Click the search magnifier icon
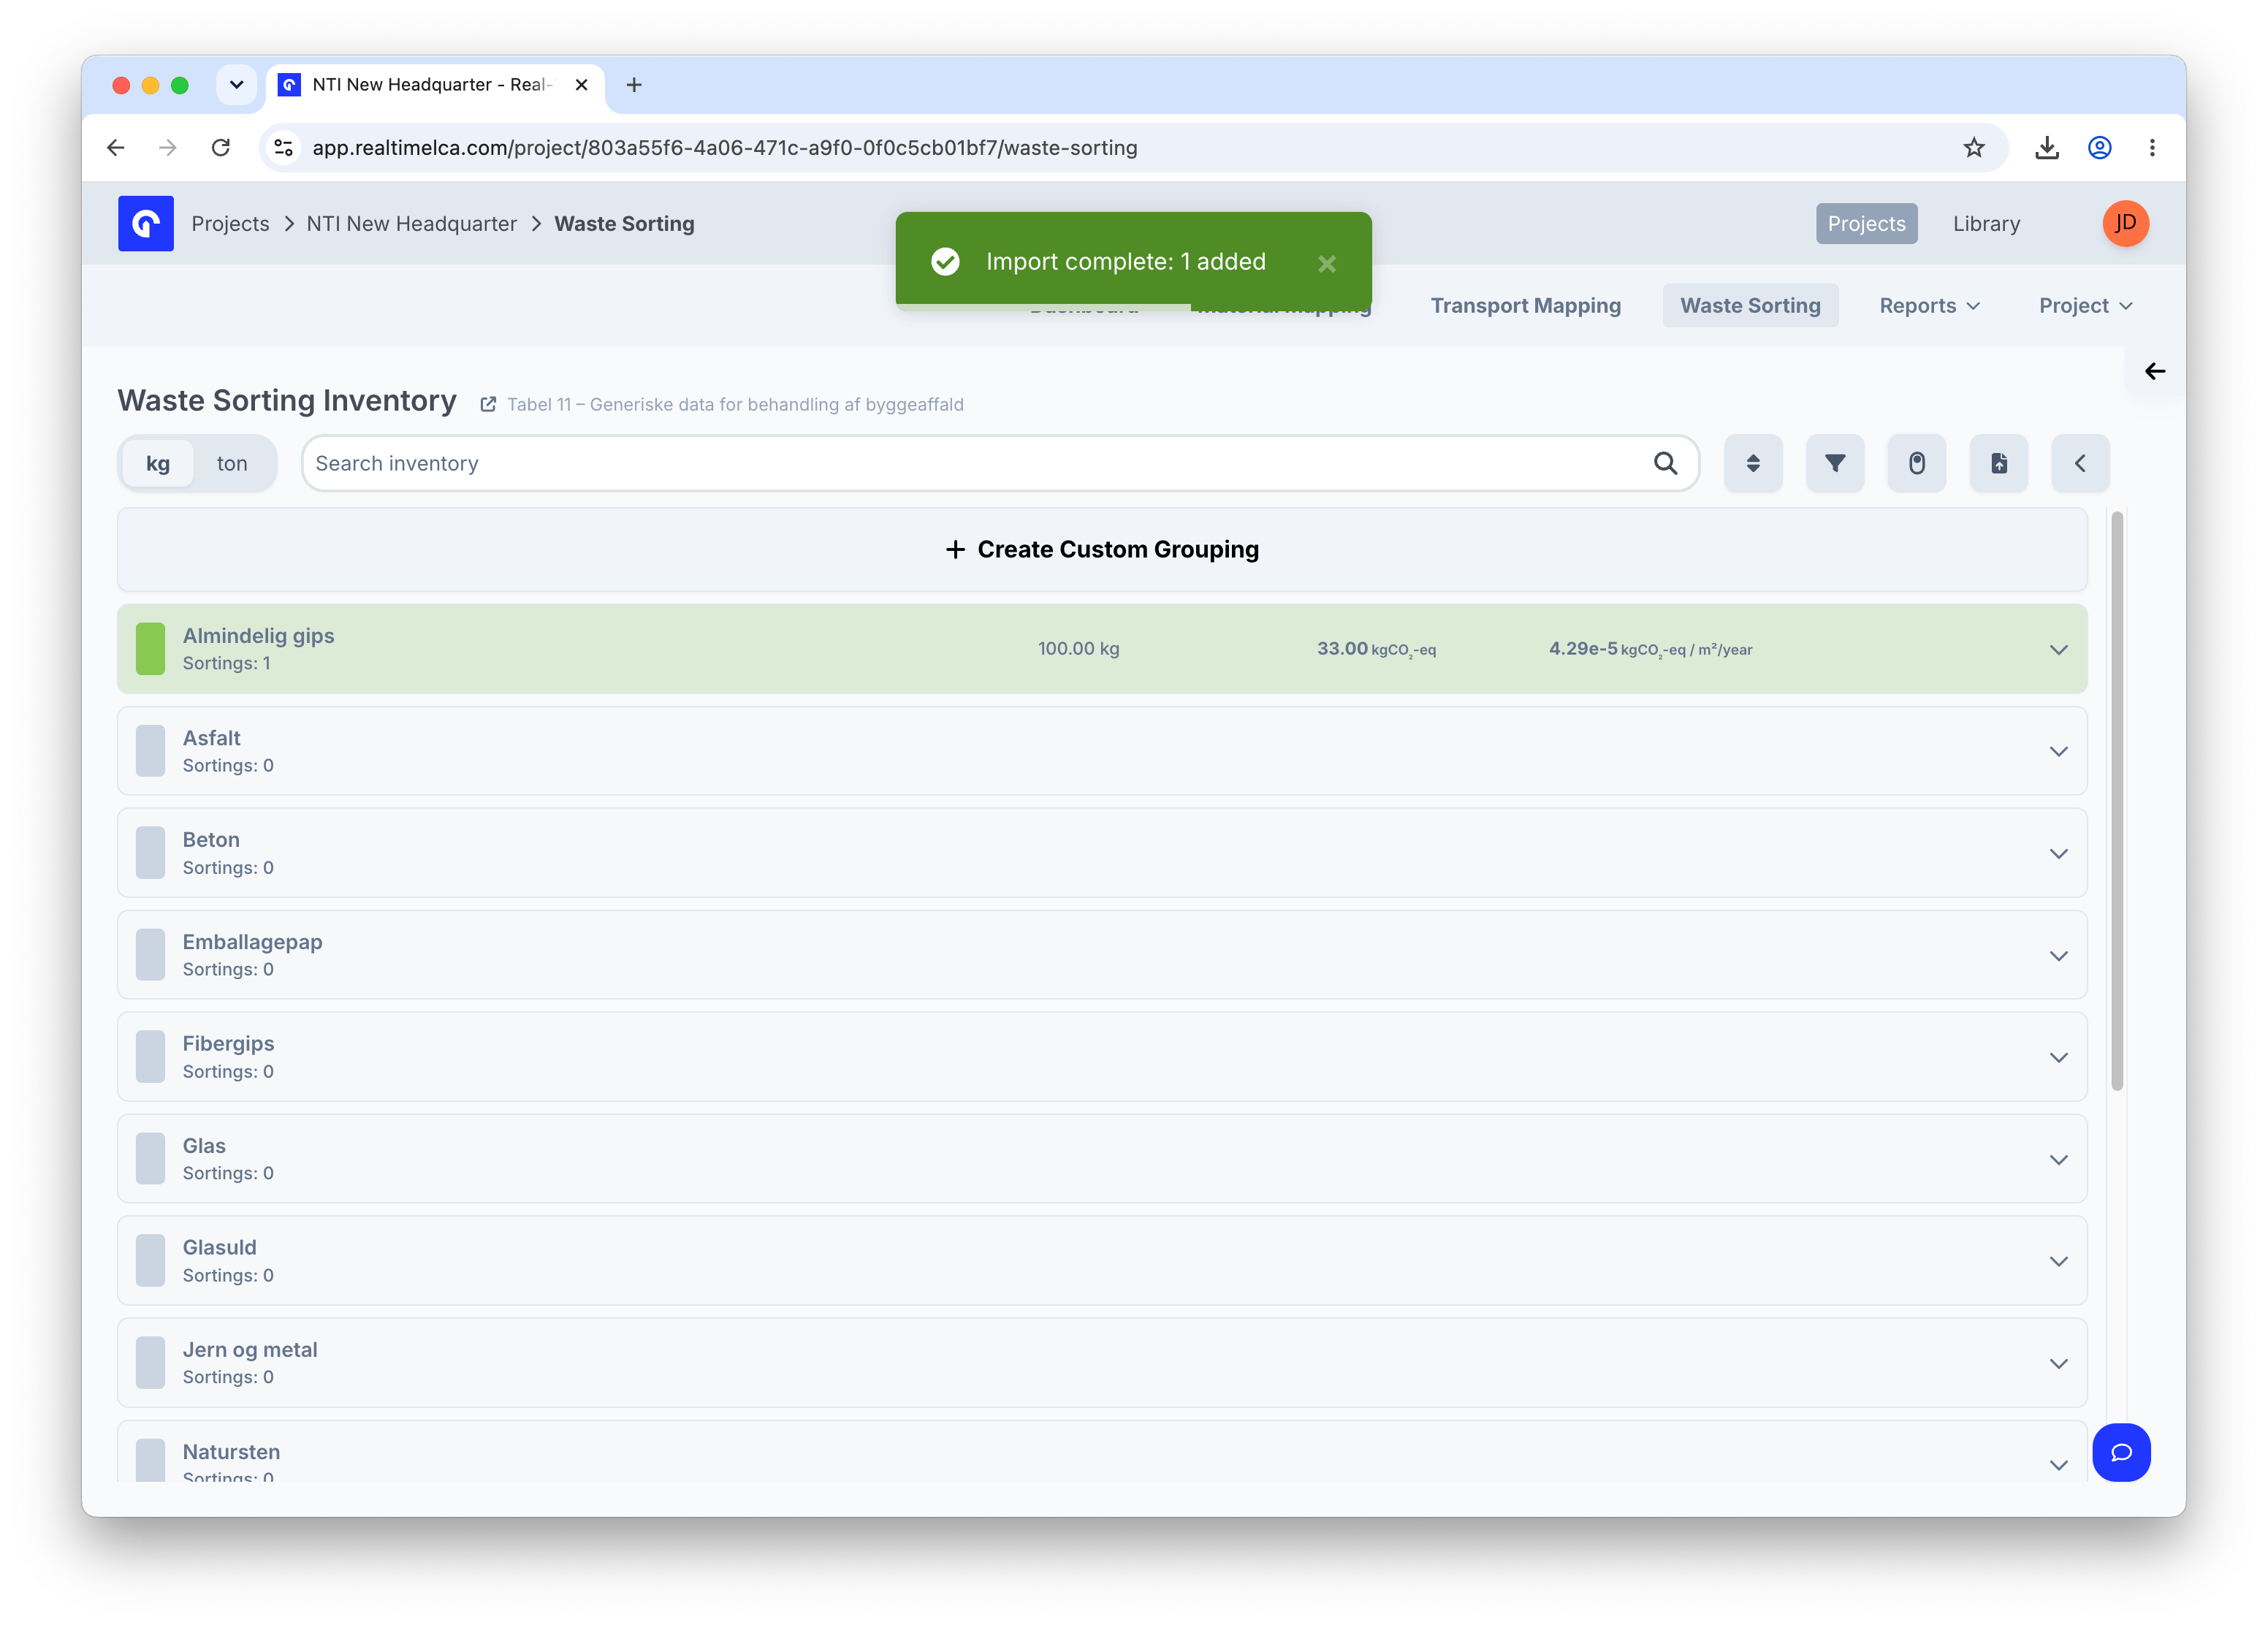 [1665, 463]
